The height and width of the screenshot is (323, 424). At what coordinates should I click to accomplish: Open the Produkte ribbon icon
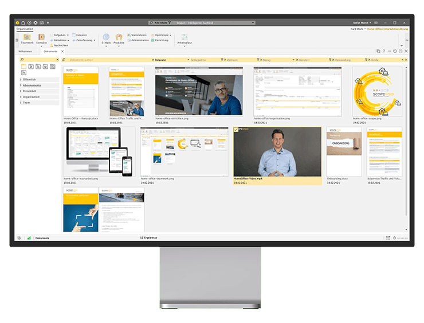(119, 37)
